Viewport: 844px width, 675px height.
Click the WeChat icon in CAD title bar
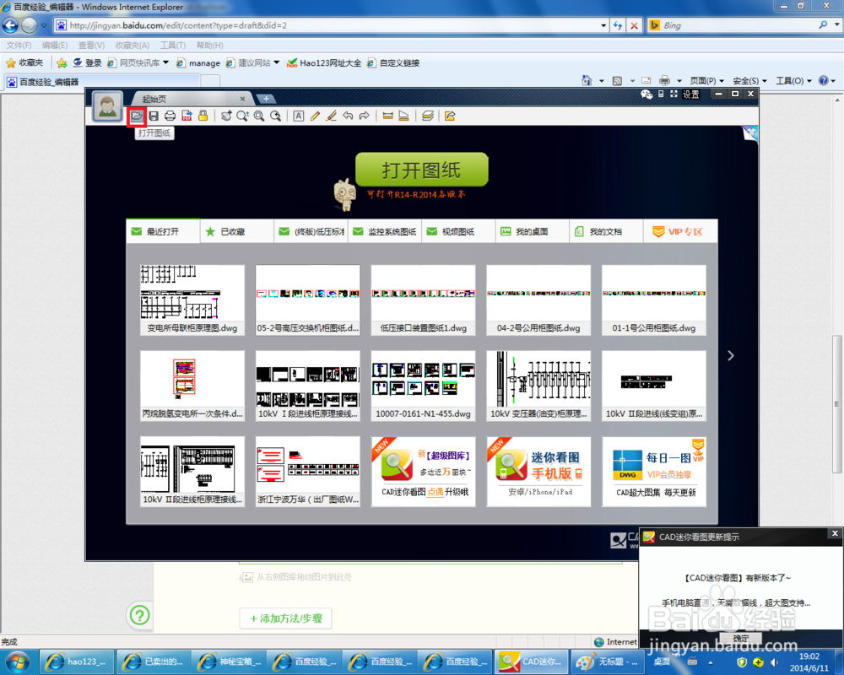tap(647, 94)
